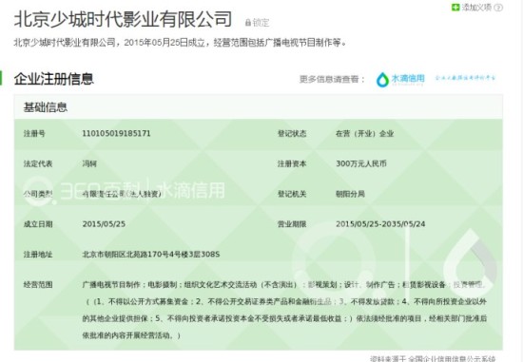Click the legal representative name 冯轲

(89, 163)
